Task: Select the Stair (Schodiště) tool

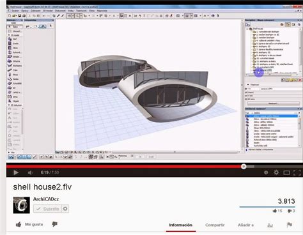Action: (x=15, y=84)
